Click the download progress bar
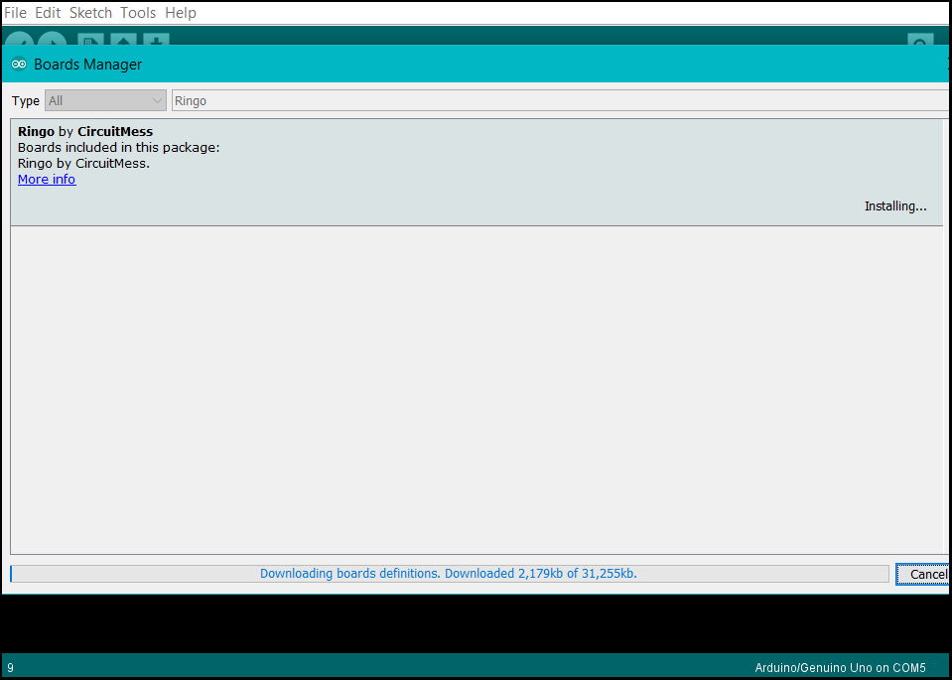Viewport: 952px width, 680px height. coord(450,574)
